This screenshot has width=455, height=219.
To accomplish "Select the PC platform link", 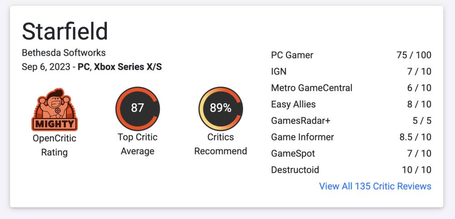I will tap(83, 67).
